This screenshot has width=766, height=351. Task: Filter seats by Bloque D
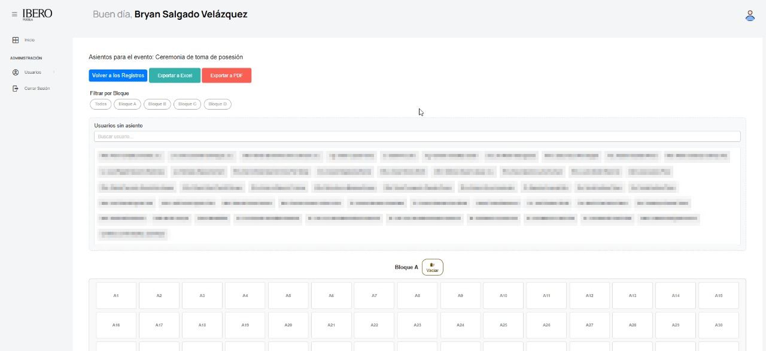click(x=217, y=104)
